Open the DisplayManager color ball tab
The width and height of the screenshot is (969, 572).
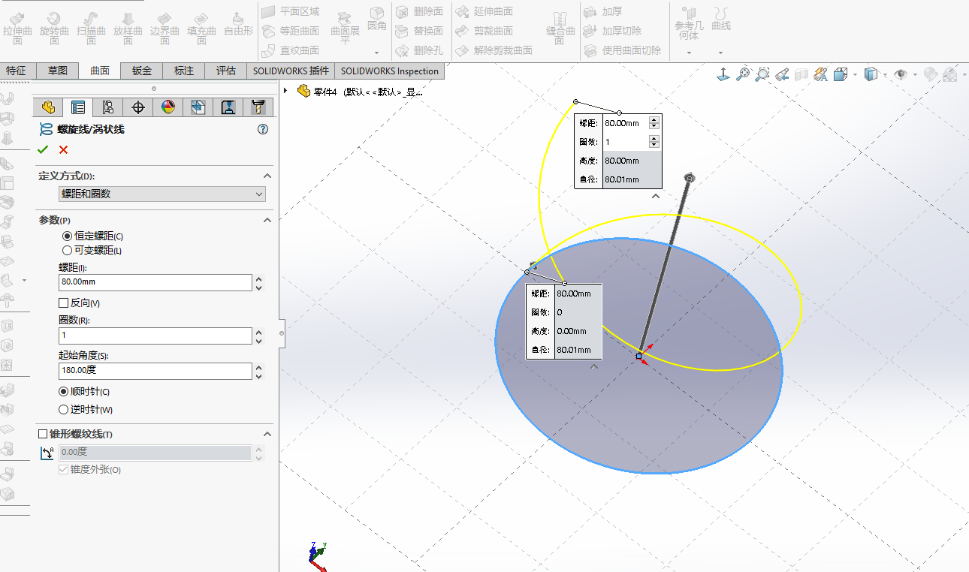(168, 107)
